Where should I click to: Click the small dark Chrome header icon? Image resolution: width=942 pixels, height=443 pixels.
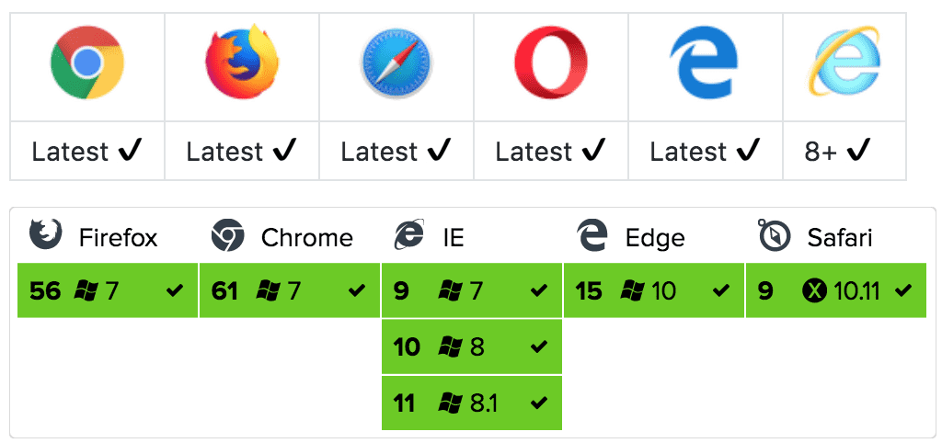point(228,235)
